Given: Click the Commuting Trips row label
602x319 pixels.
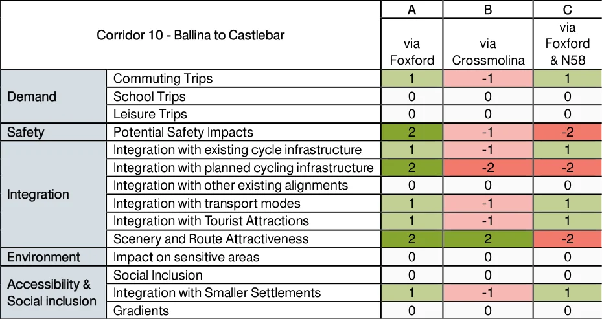Looking at the screenshot, I should [163, 78].
